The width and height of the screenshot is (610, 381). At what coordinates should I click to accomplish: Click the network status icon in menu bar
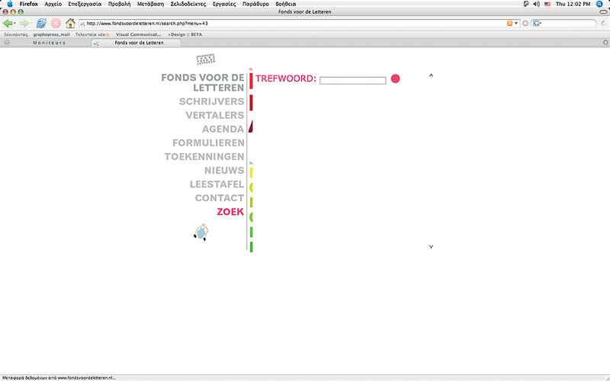coord(526,4)
